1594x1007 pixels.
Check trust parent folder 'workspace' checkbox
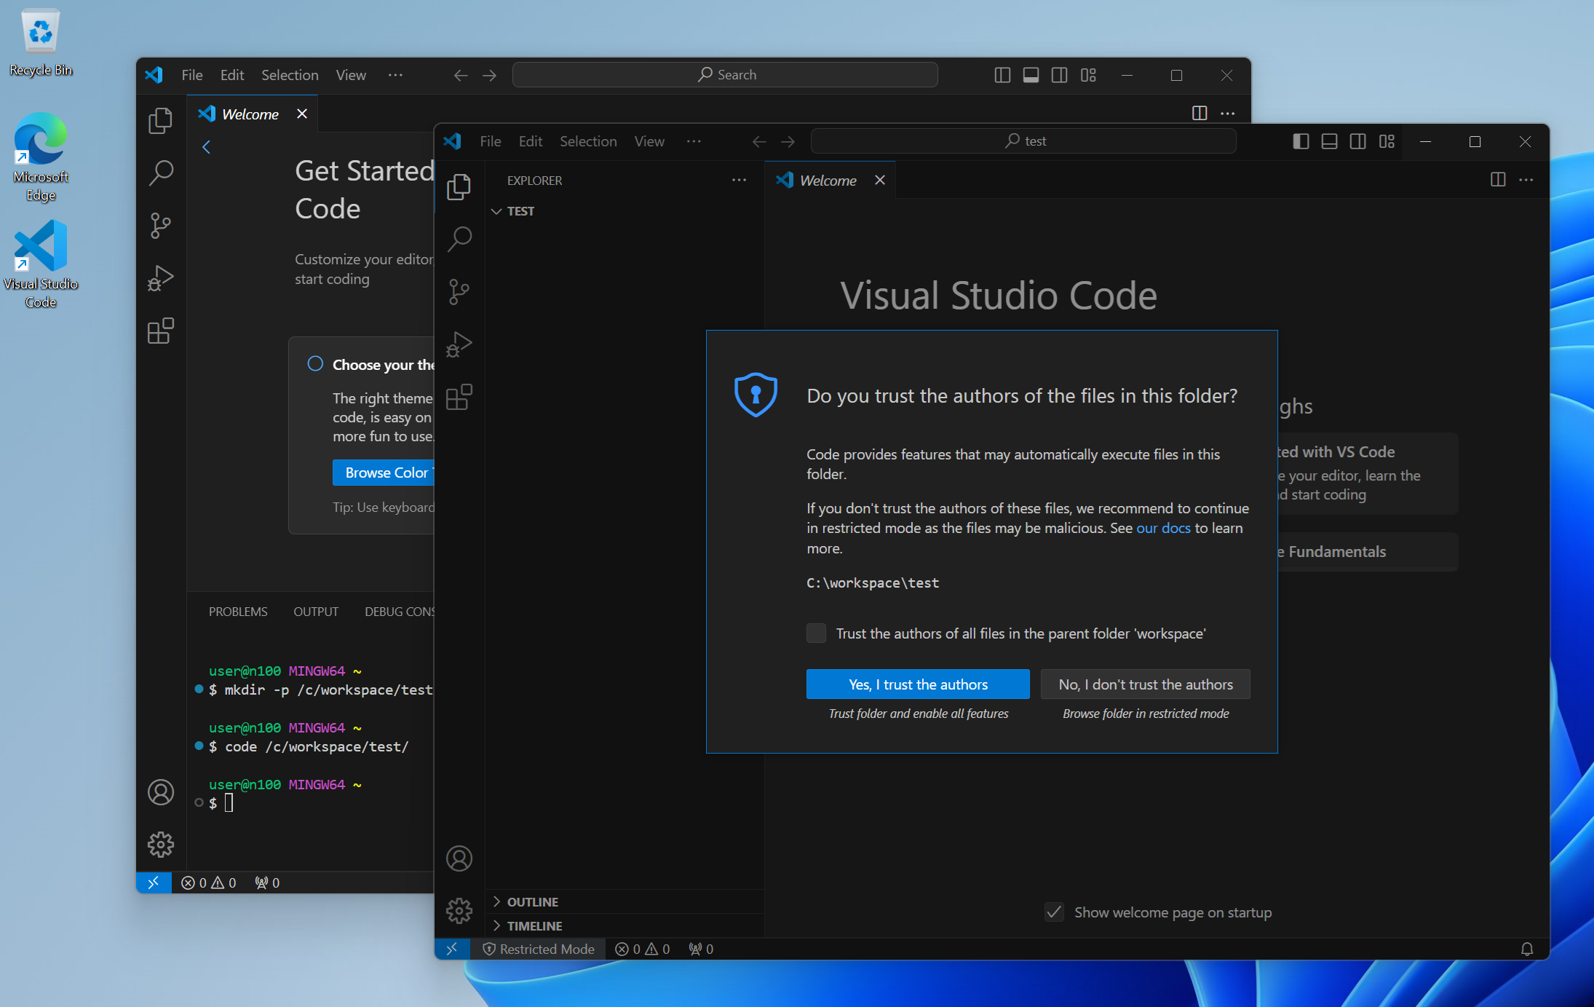pos(816,633)
